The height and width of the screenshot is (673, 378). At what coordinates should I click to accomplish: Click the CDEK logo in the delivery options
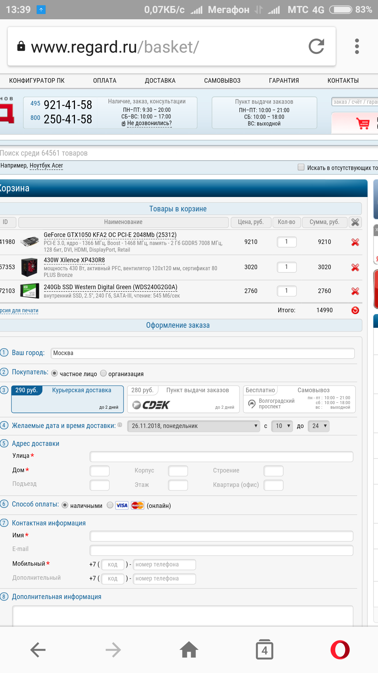coord(151,405)
